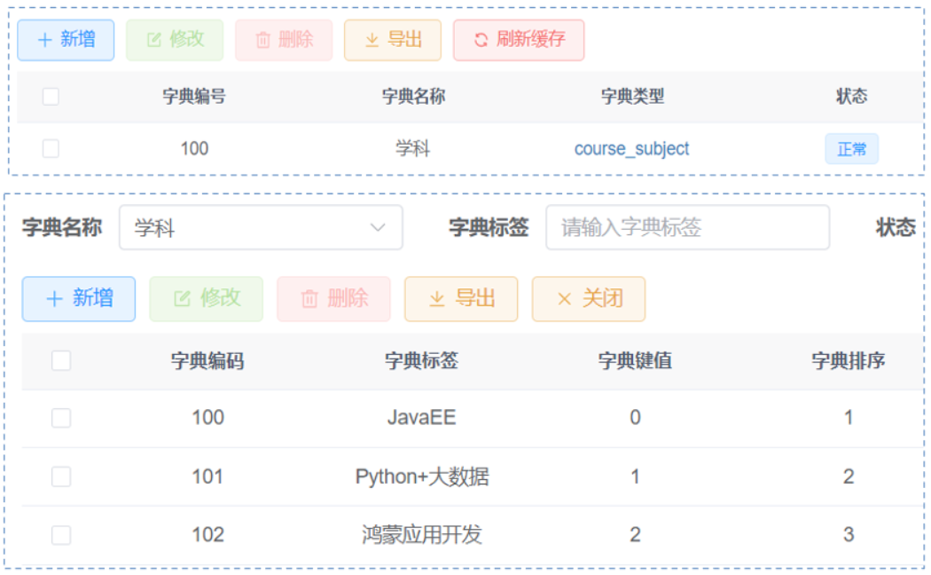
Task: Click the 删除 button in the dictionary data toolbar
Action: (333, 299)
